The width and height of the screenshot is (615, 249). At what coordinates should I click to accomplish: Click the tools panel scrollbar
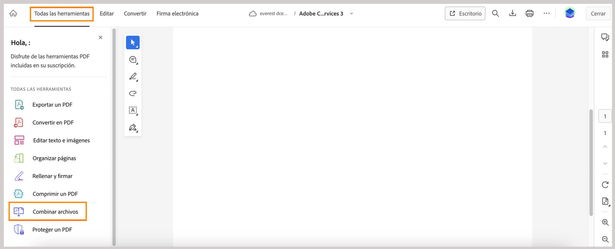(x=114, y=137)
